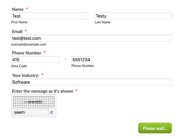
Task: Click the small 'Phone Number' sub-label under 5551234
Action: [83, 66]
